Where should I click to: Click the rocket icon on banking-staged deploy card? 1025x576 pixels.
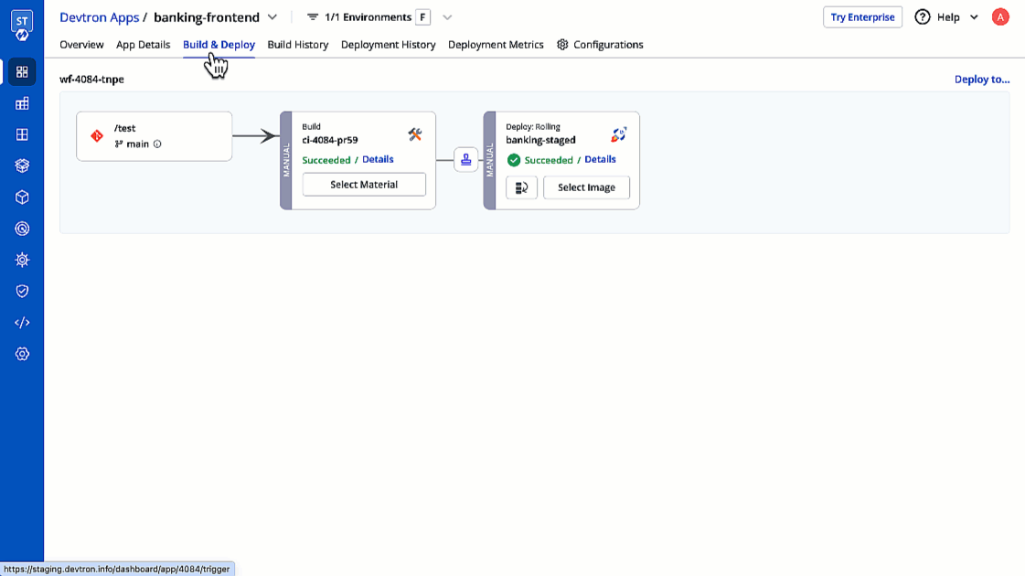coord(619,133)
